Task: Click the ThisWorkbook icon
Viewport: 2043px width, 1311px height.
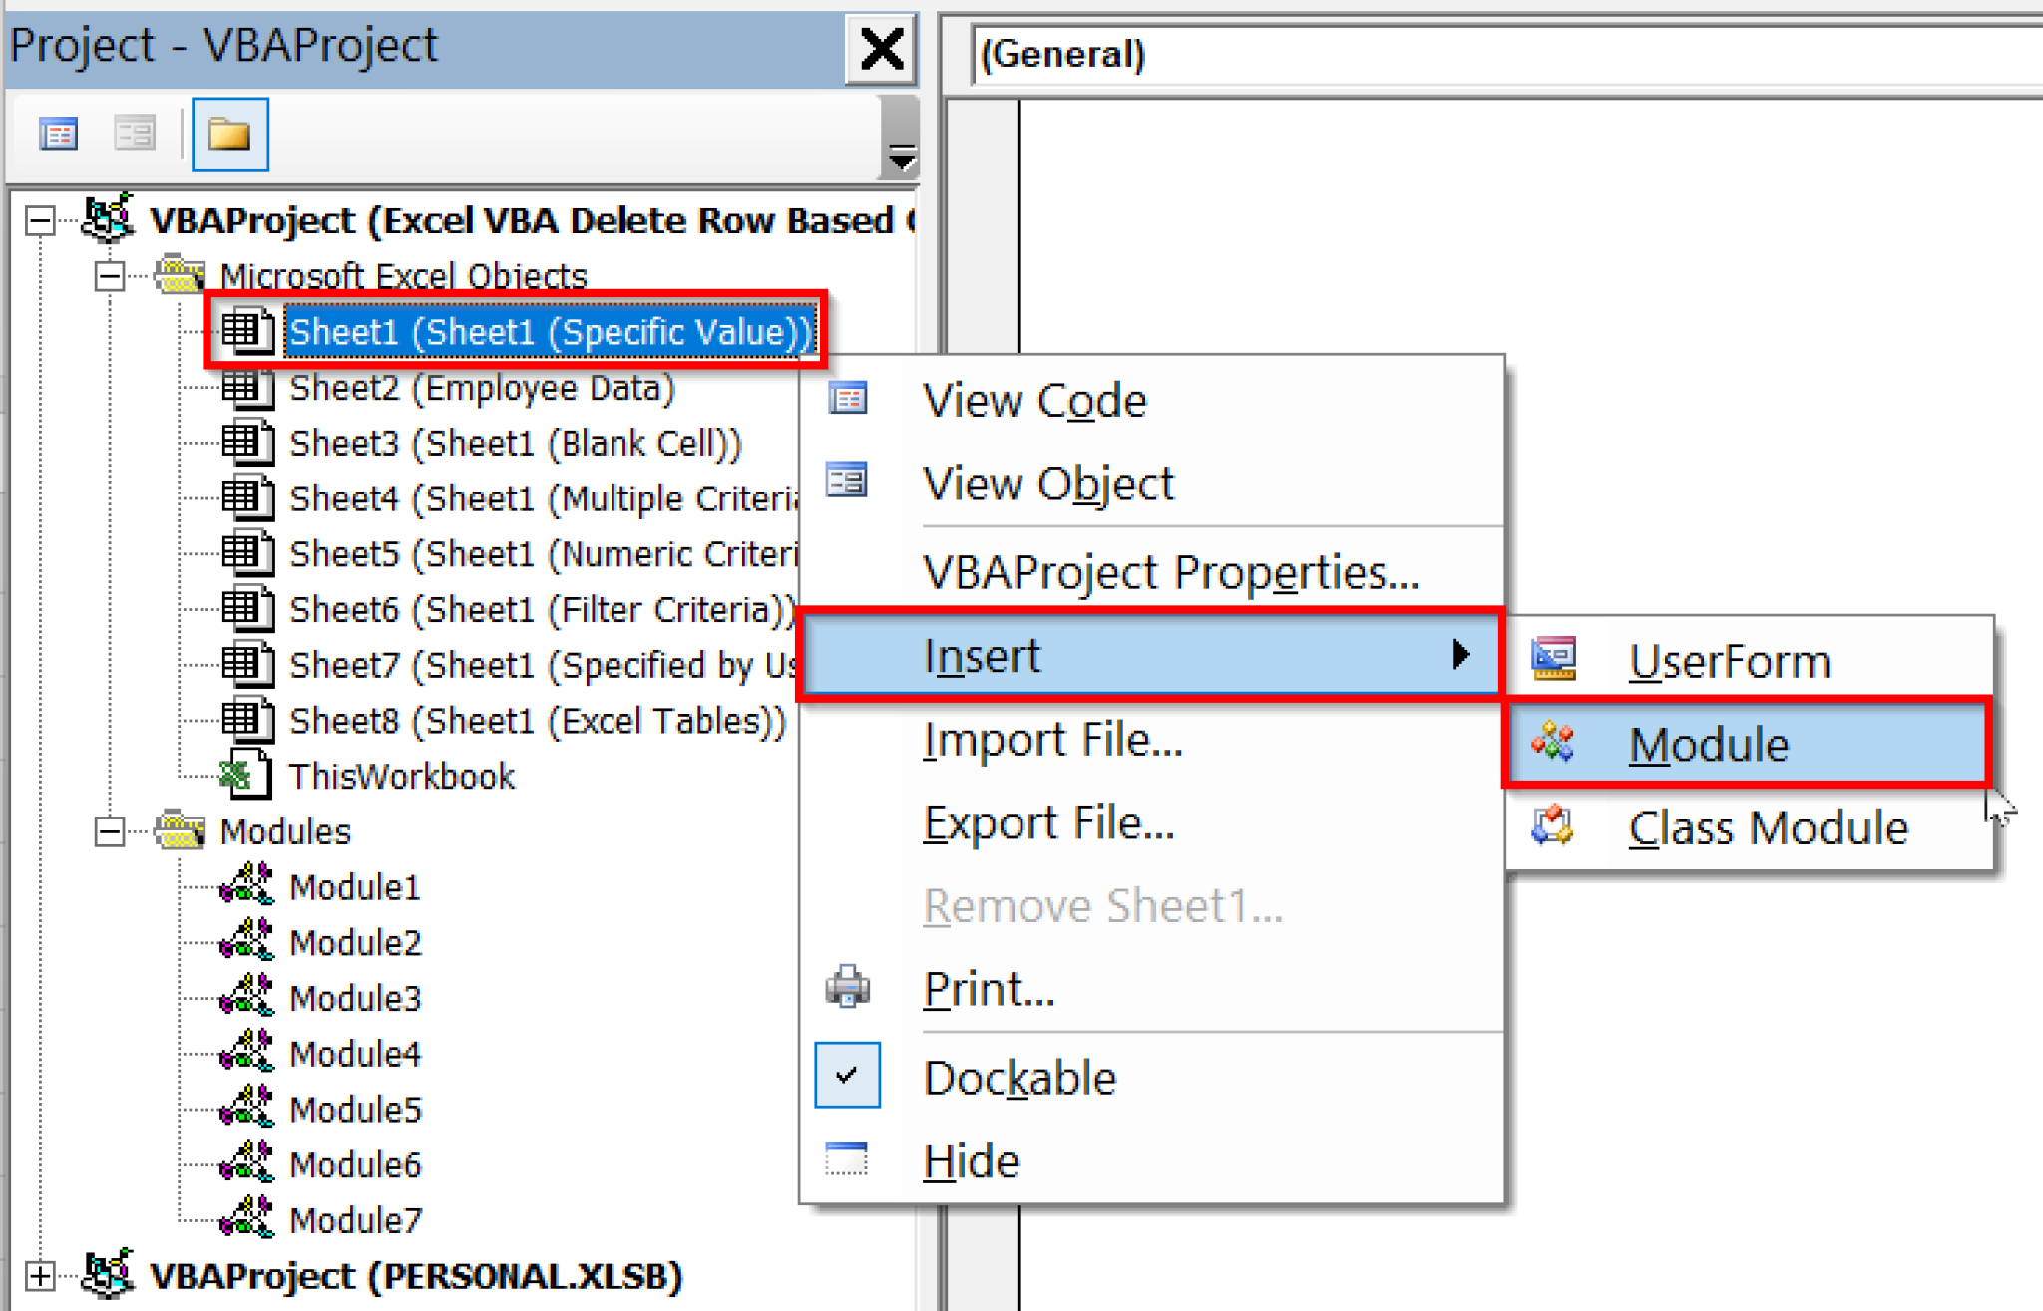Action: 248,776
